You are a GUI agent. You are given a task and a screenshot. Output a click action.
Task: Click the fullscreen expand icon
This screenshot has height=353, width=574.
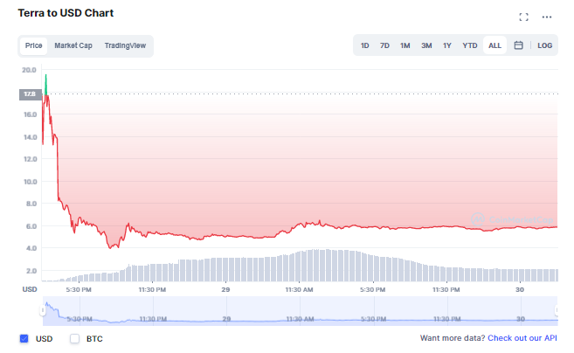pyautogui.click(x=523, y=17)
